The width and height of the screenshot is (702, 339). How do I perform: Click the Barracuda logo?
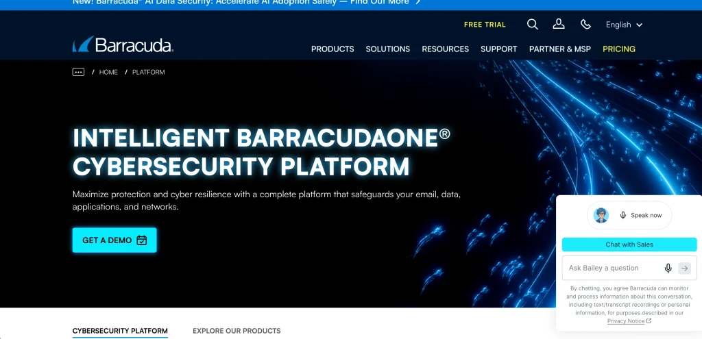coord(123,45)
